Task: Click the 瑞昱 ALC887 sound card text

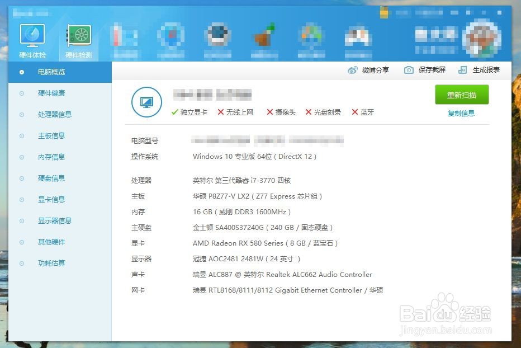Action: coord(282,275)
